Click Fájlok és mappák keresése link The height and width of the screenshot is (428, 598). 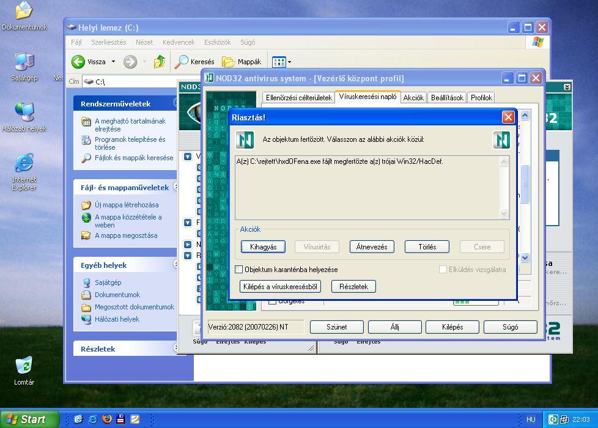click(134, 158)
